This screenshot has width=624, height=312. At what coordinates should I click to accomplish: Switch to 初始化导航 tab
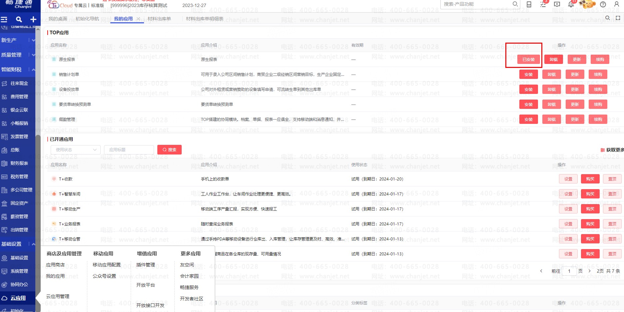(87, 19)
